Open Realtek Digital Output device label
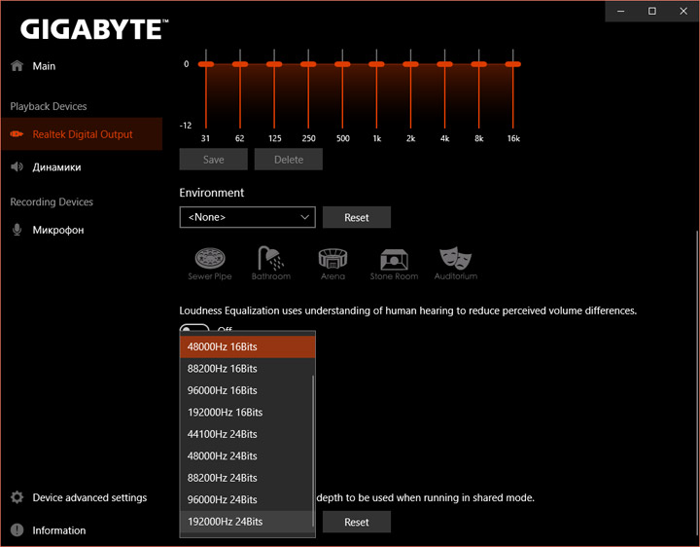This screenshot has height=547, width=700. click(83, 134)
